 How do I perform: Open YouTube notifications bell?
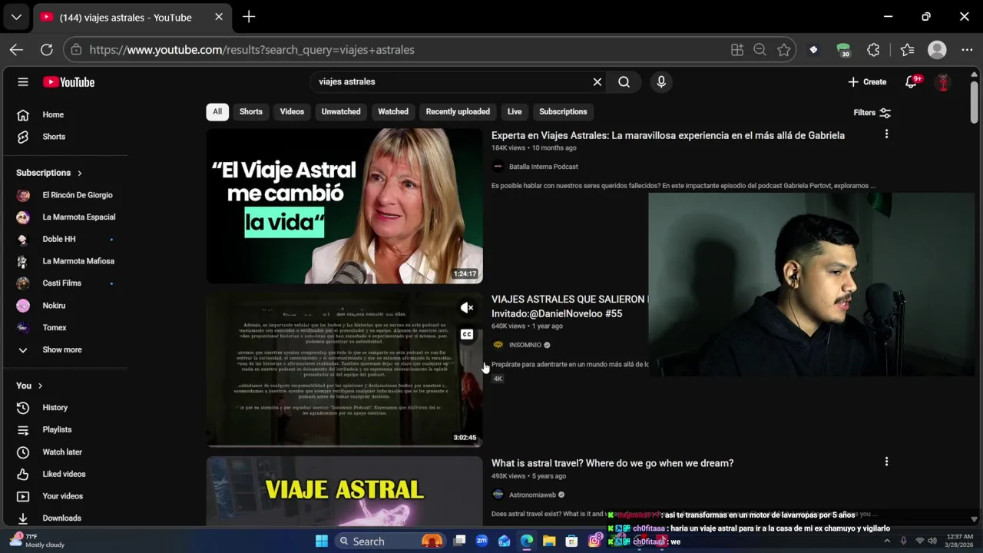click(x=911, y=81)
